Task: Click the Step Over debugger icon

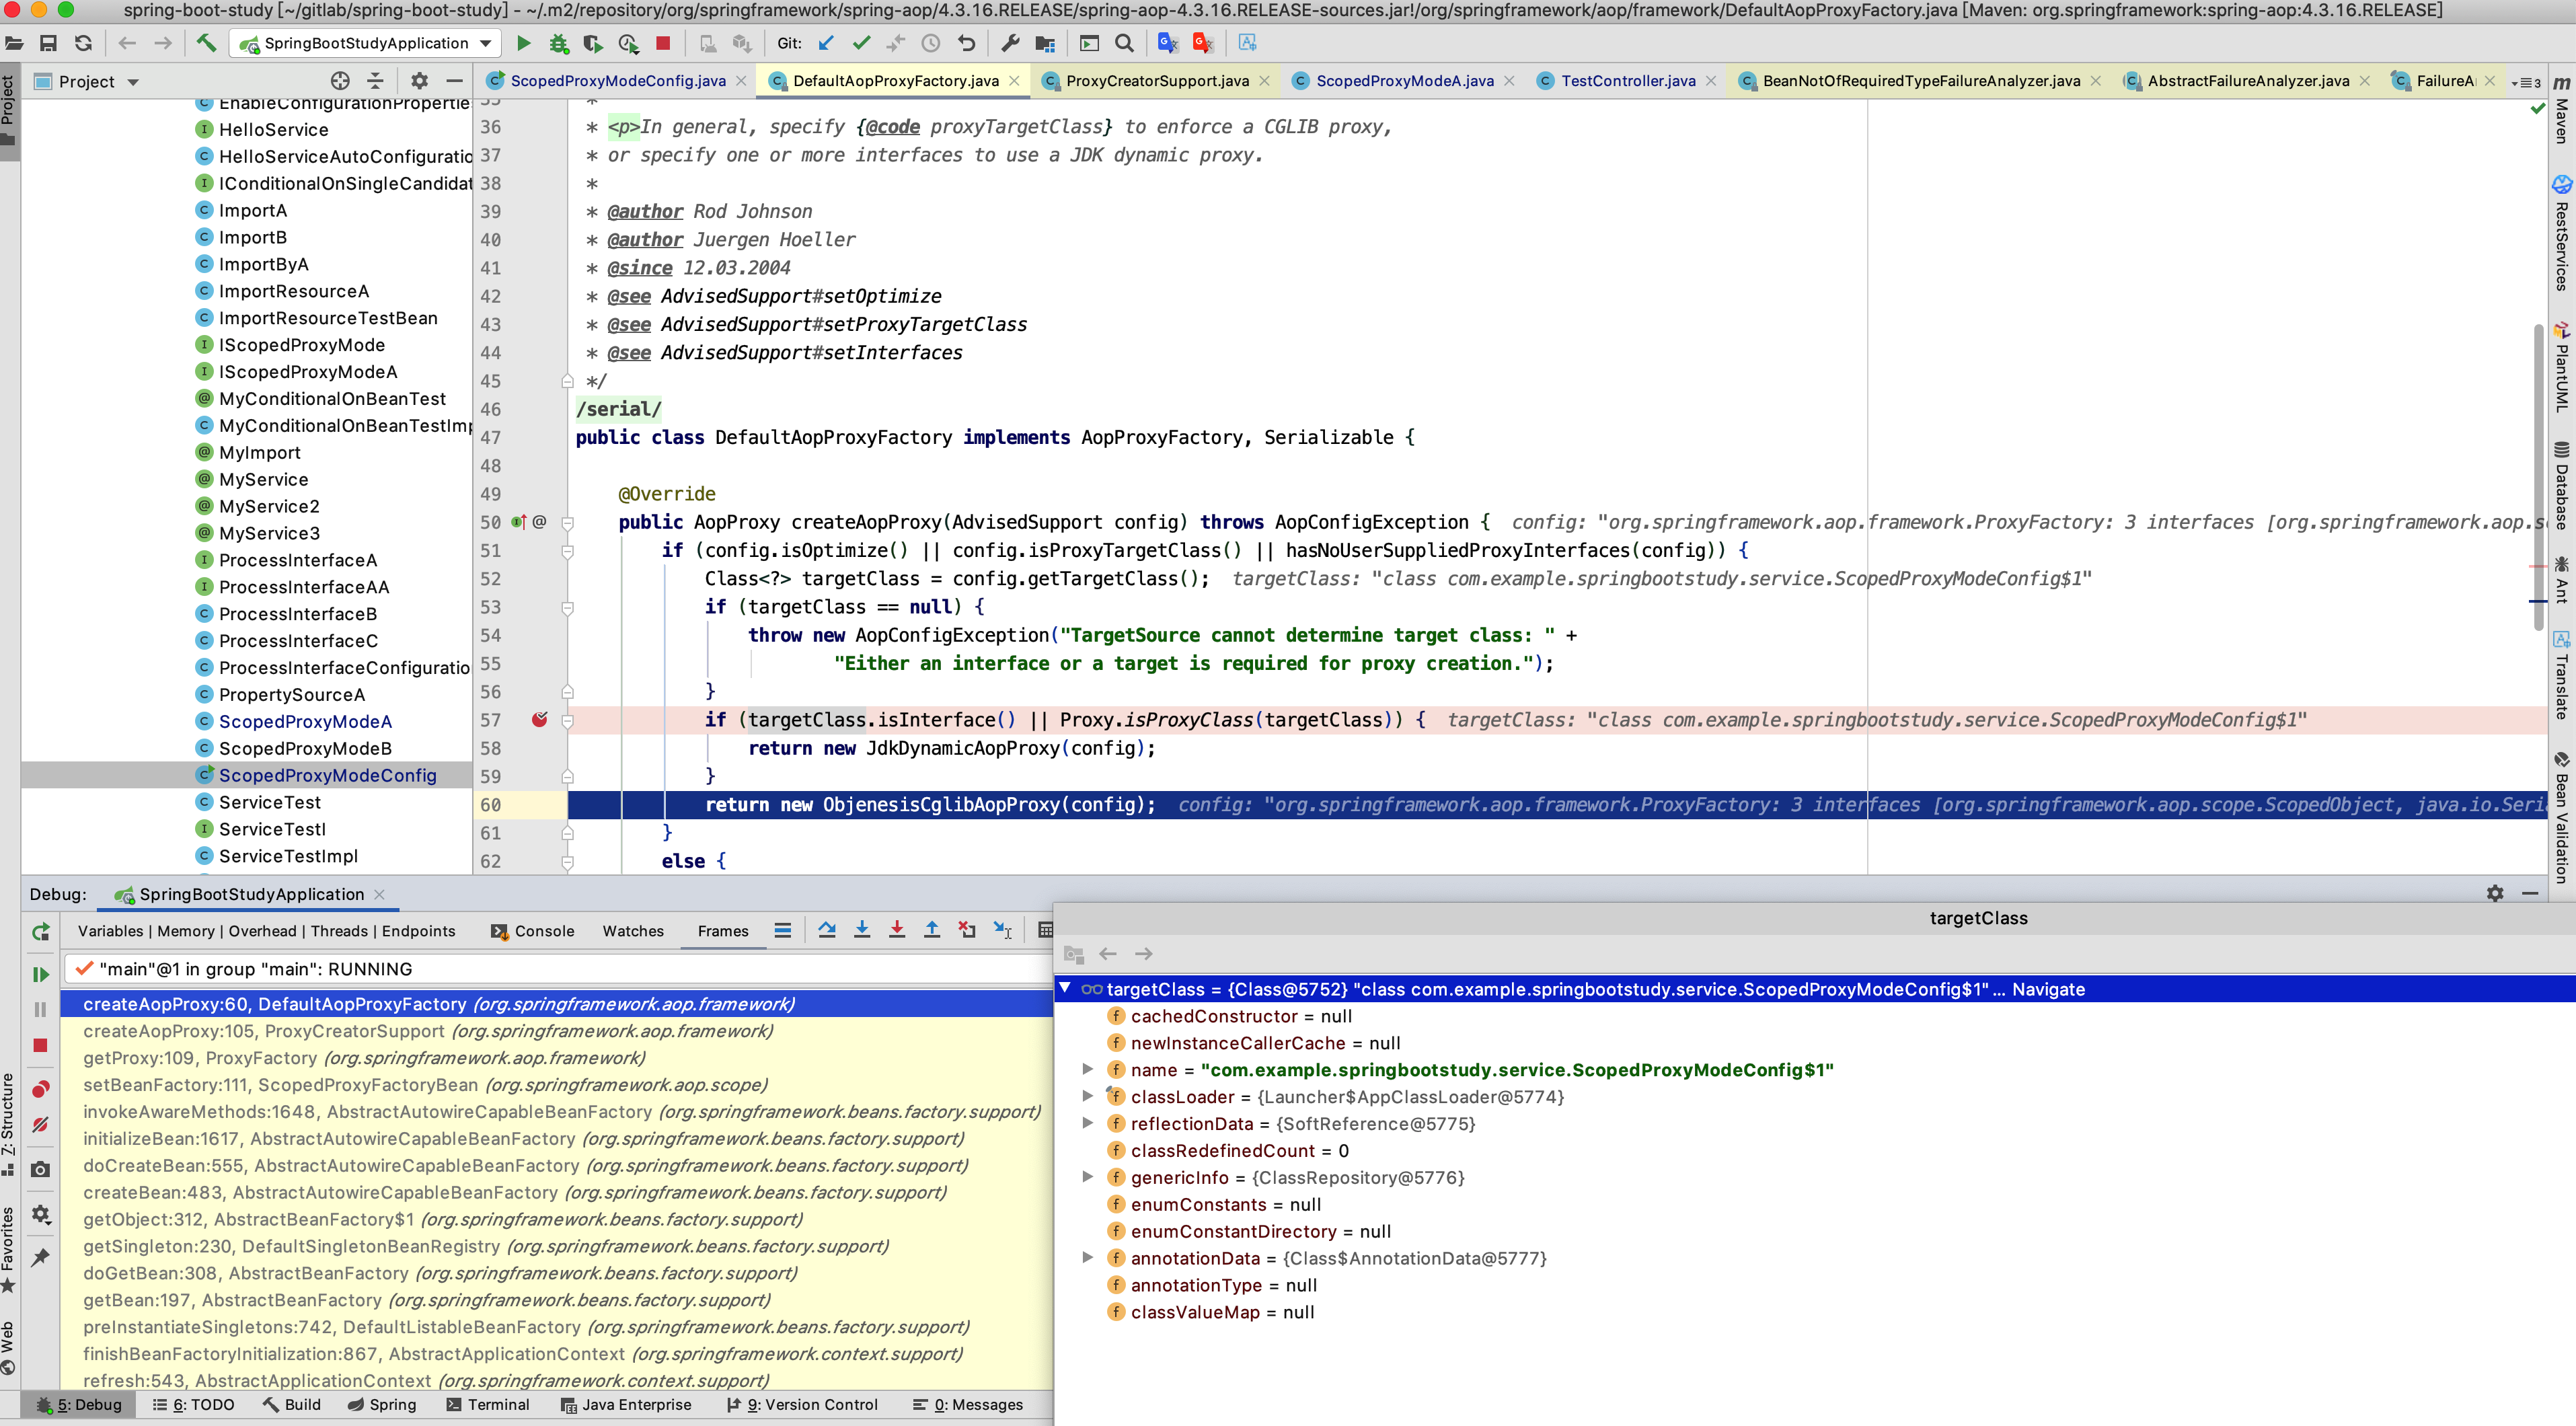Action: click(826, 930)
